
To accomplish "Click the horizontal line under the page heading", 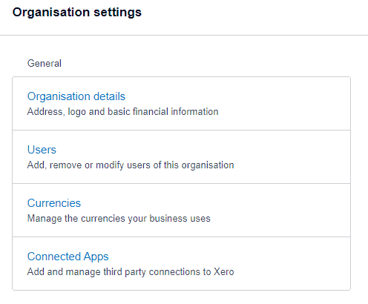I will (x=184, y=35).
